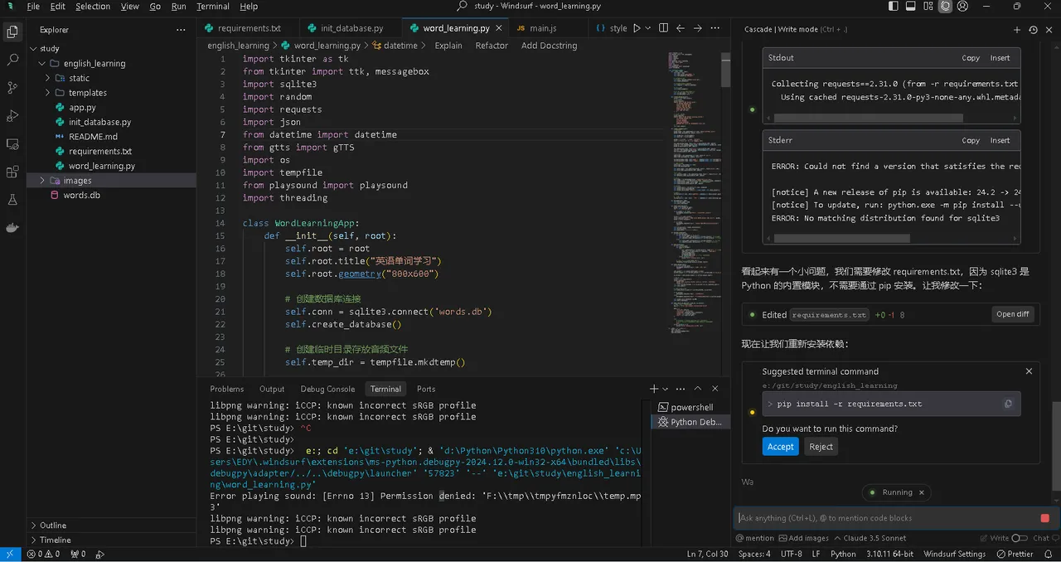This screenshot has height=562, width=1061.
Task: Open the Selection menu
Action: tap(93, 7)
